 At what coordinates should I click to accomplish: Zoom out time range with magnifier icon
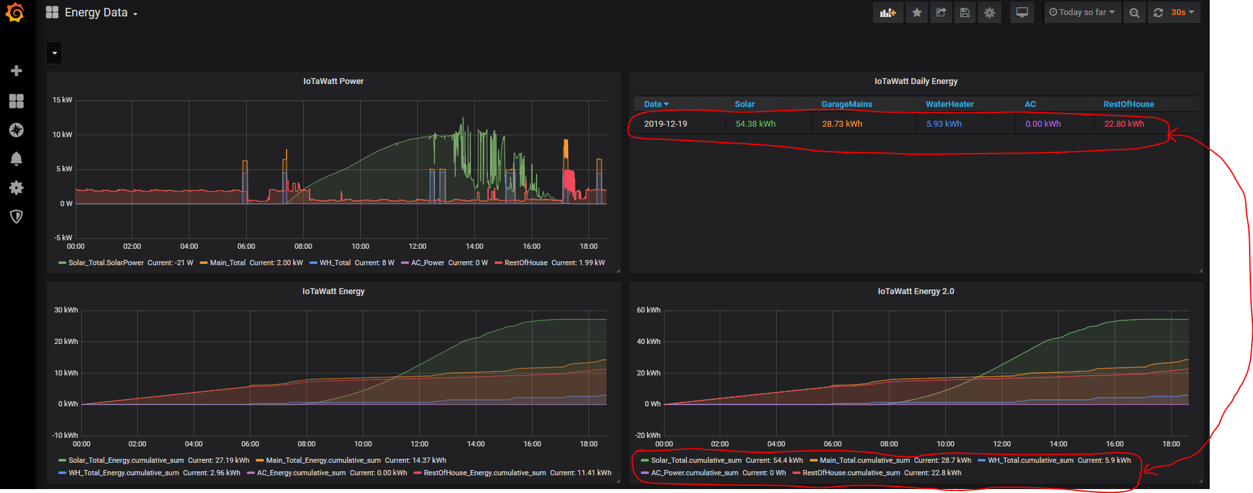1134,12
